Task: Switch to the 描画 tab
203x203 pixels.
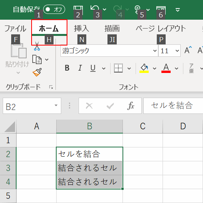Action: [112, 29]
